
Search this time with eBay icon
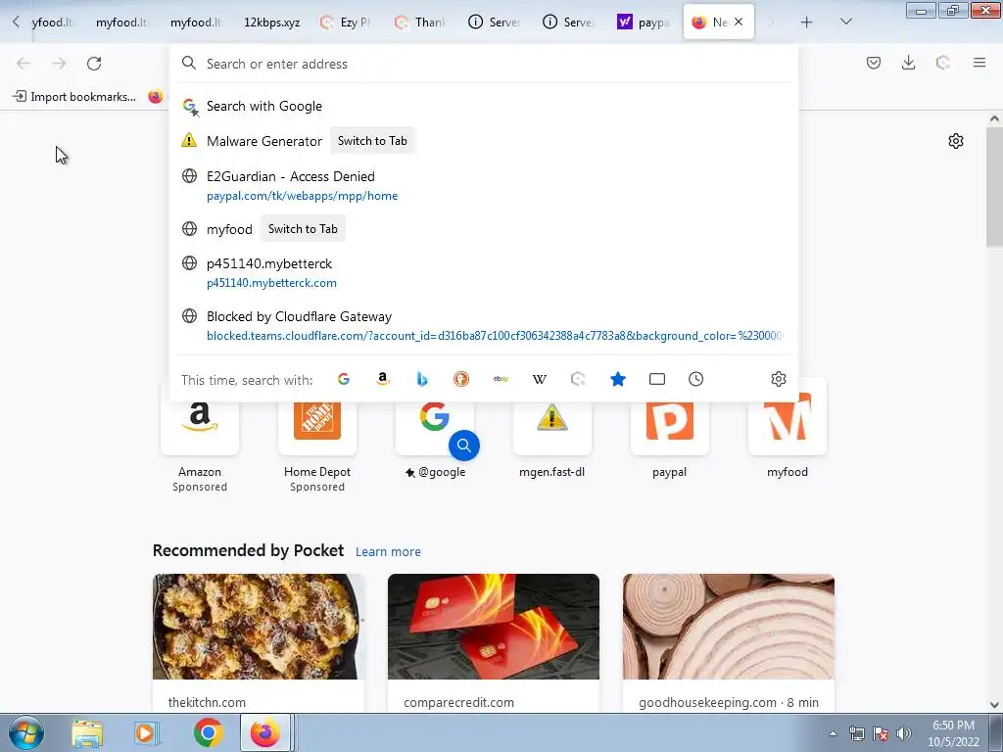point(501,379)
